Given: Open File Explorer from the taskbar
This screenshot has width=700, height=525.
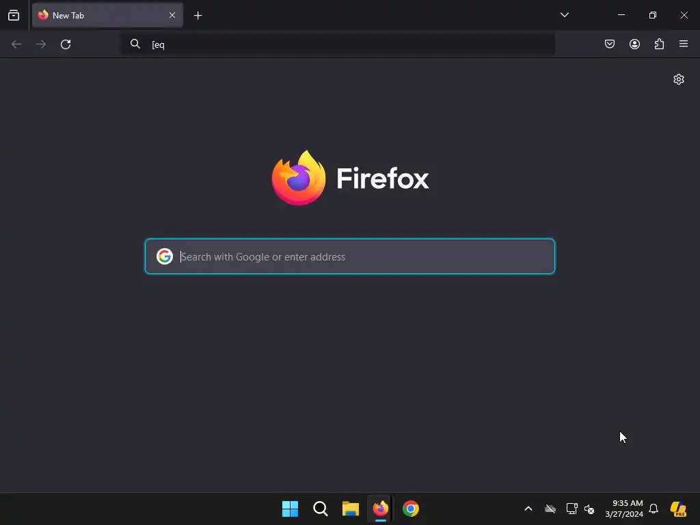Looking at the screenshot, I should point(351,509).
